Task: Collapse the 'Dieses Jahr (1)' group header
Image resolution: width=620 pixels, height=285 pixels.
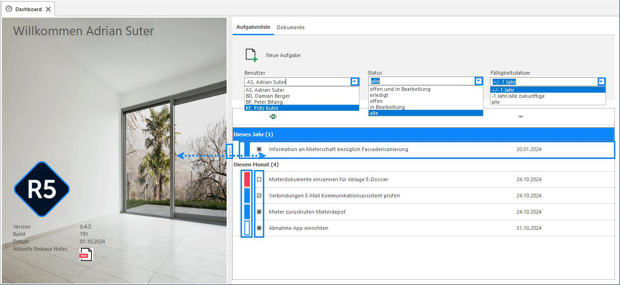Action: tap(423, 134)
